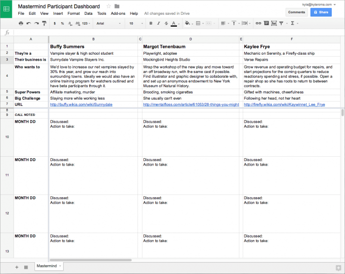
Task: Open the Format menu
Action: pyautogui.click(x=74, y=13)
